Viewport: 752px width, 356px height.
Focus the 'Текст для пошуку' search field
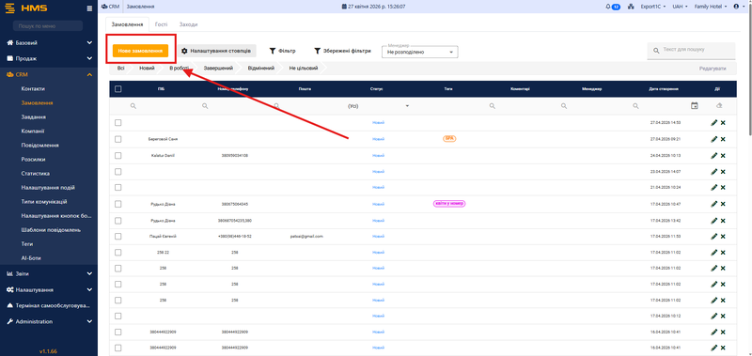click(691, 50)
